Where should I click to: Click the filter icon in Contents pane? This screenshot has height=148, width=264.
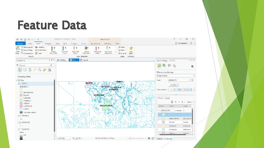point(17,65)
